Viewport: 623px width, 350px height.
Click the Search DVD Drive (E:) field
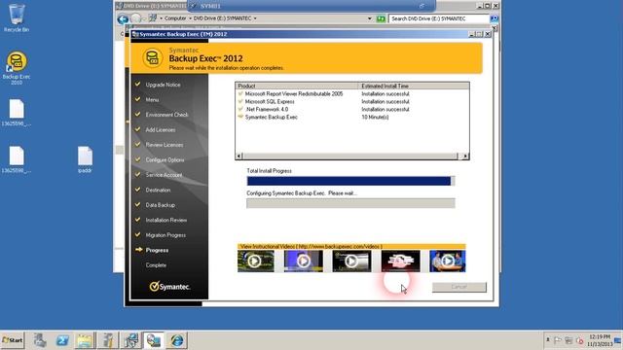pos(439,18)
